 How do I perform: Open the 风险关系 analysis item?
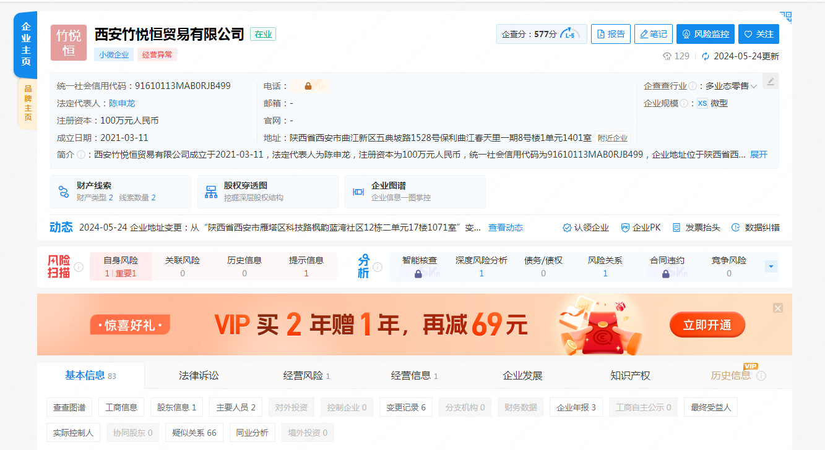click(605, 266)
